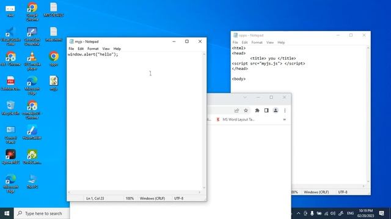Click the <title> you </title> line

[273, 58]
